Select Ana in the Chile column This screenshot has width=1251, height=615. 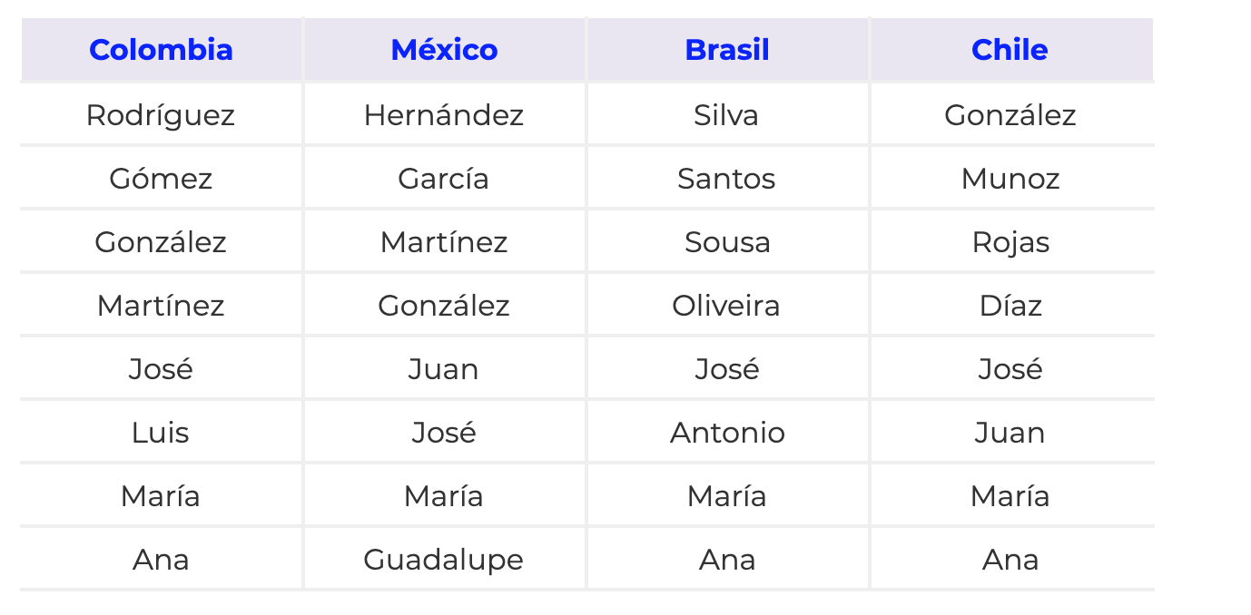tap(1010, 560)
